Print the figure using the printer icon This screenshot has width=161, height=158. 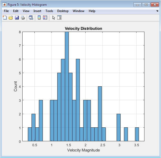(23, 18)
